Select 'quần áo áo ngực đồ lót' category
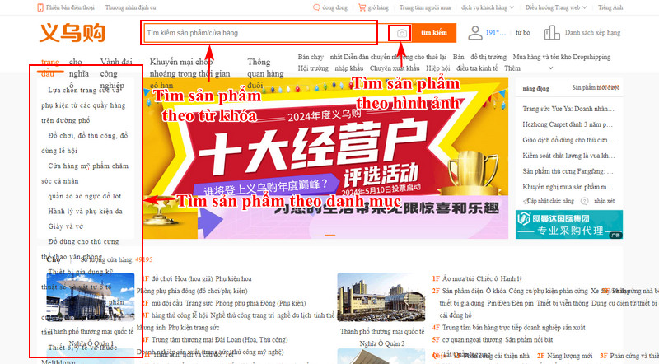This screenshot has width=659, height=364. (x=85, y=196)
